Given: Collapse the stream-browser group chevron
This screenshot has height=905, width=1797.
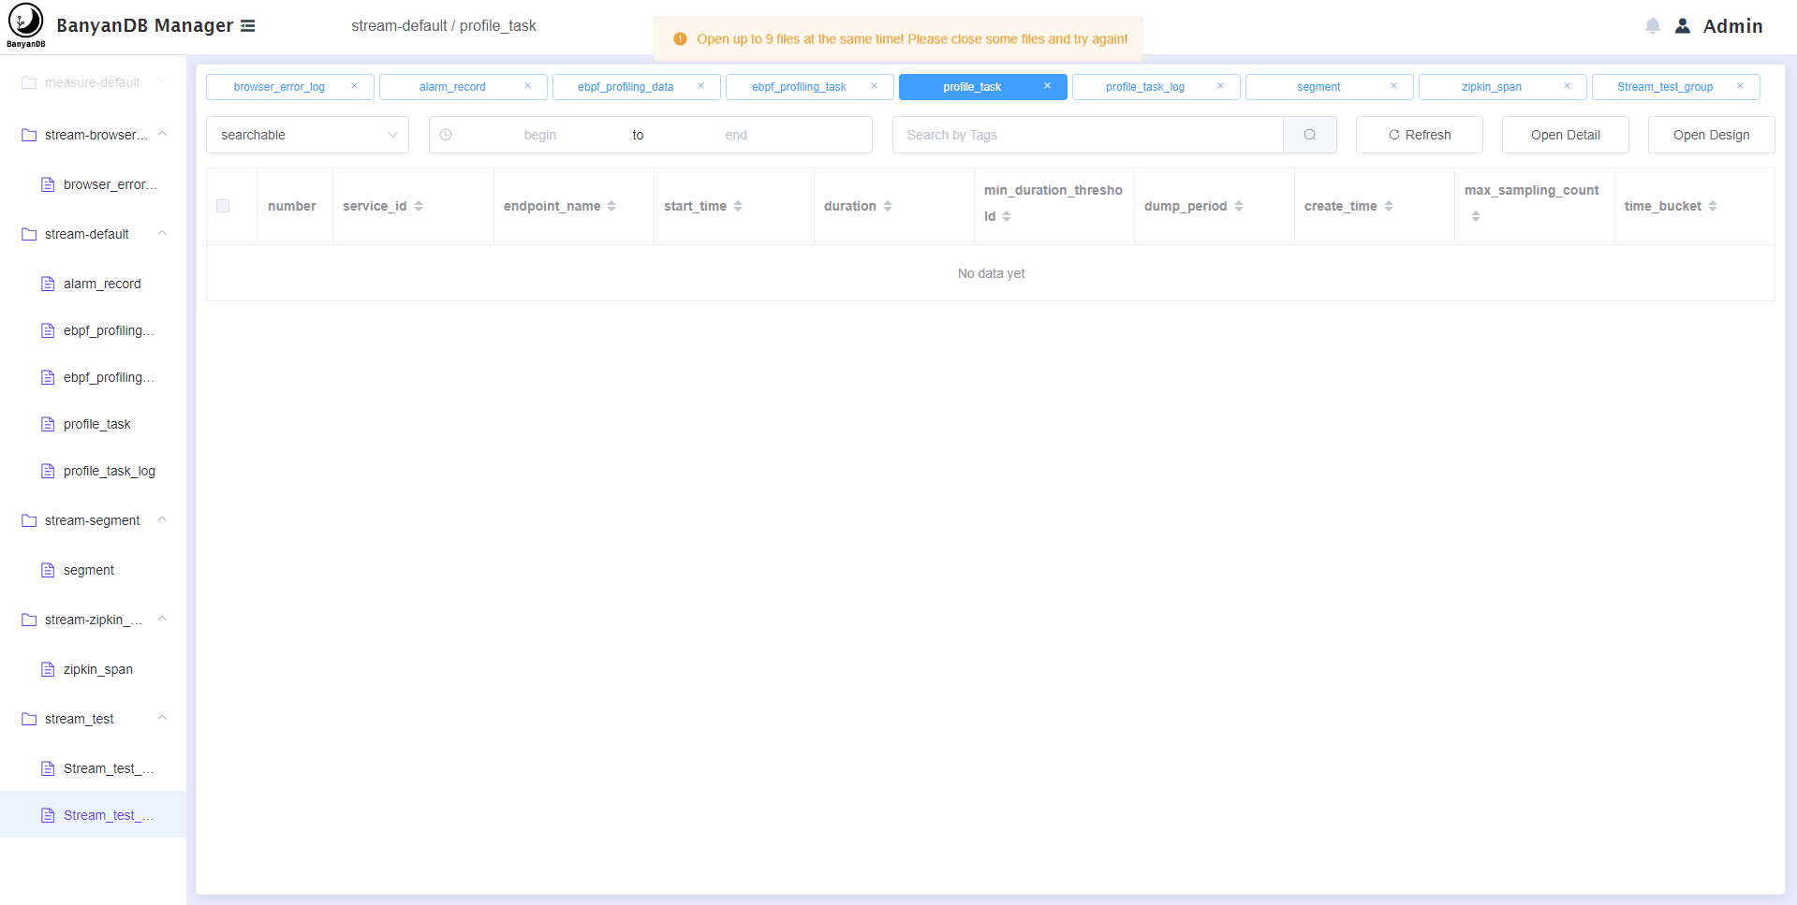Looking at the screenshot, I should [x=162, y=134].
